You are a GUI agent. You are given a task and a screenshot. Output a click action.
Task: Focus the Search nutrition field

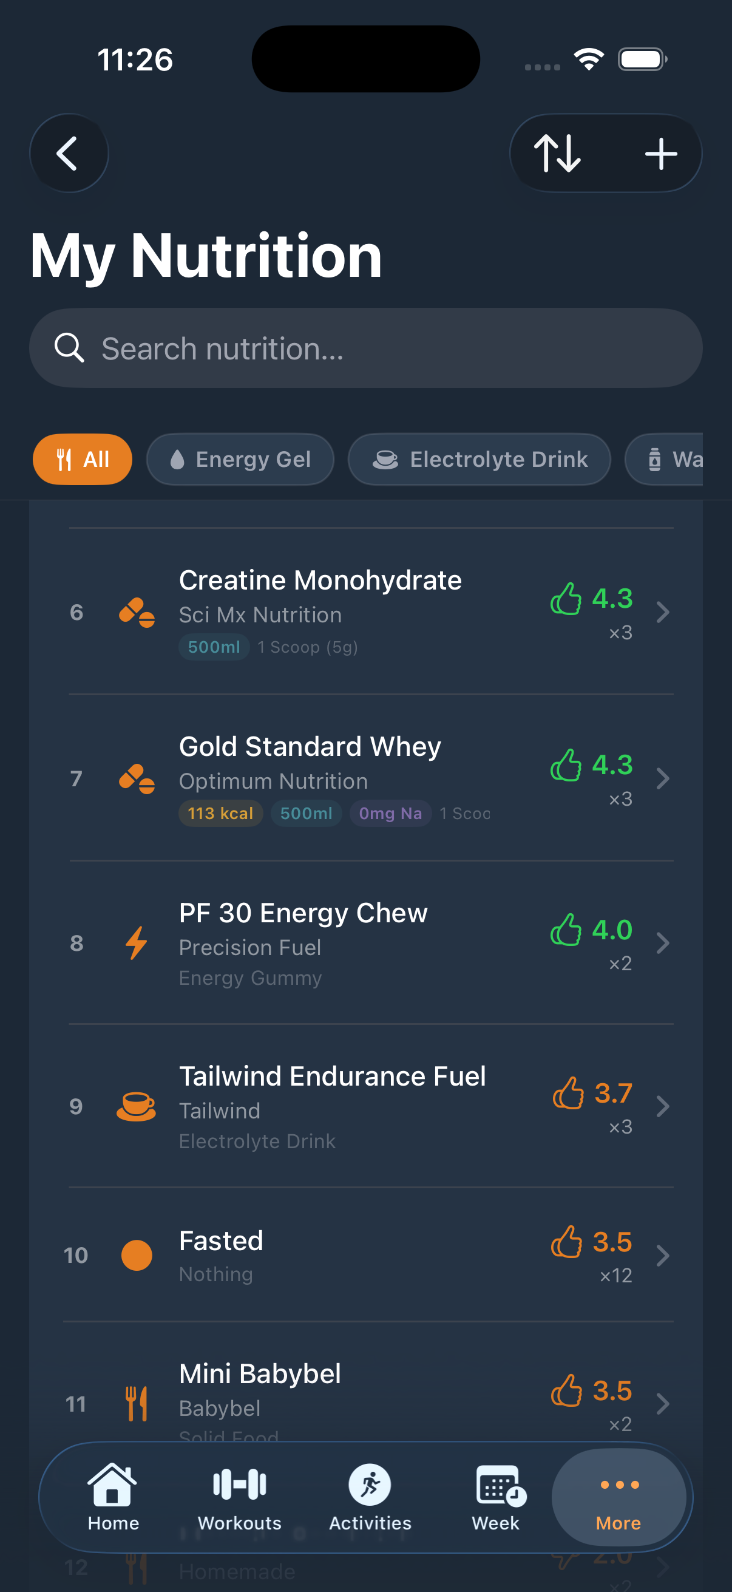[x=365, y=348]
